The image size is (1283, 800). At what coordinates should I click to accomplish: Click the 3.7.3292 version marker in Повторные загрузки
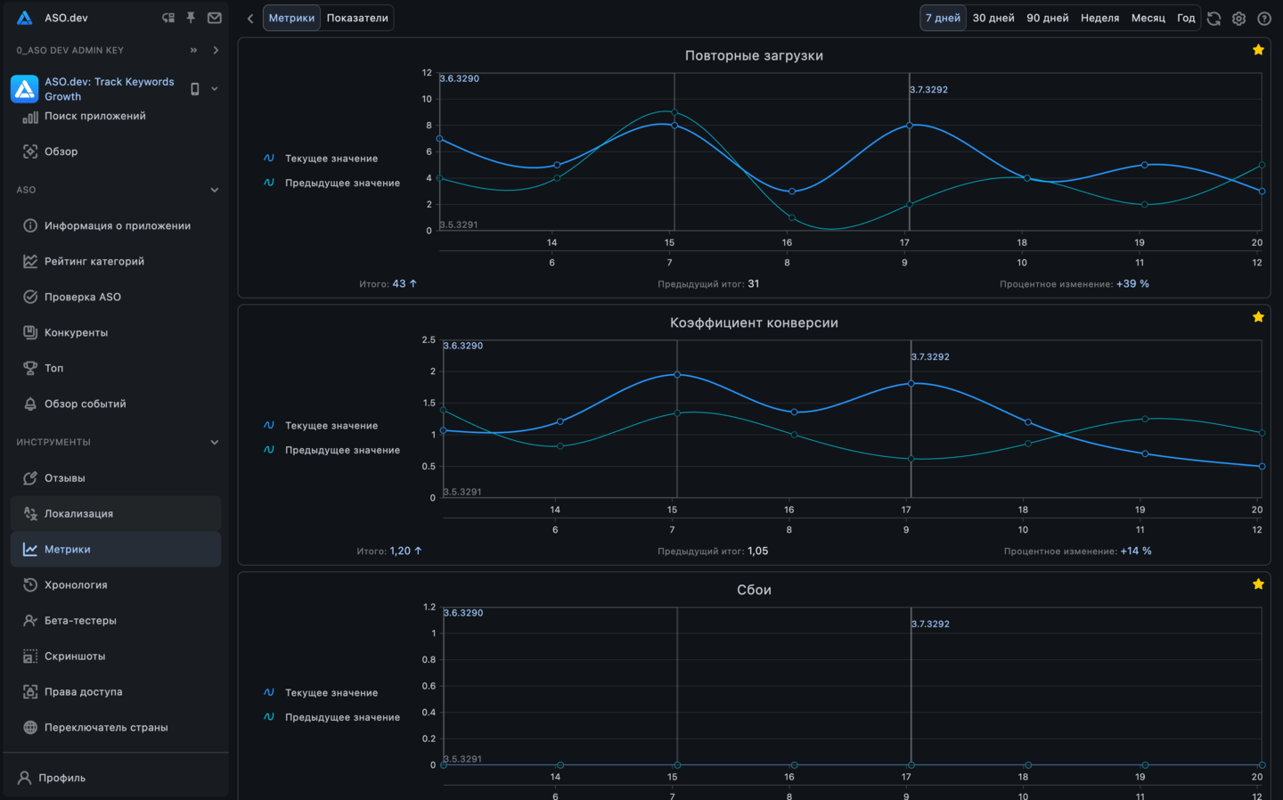(928, 90)
